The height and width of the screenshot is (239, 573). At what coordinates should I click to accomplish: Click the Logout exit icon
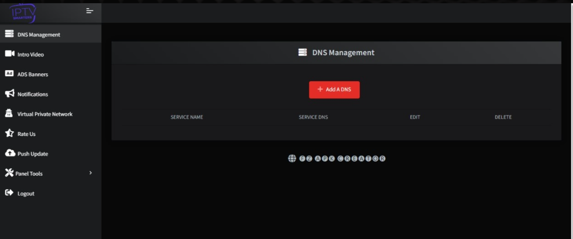click(x=9, y=193)
